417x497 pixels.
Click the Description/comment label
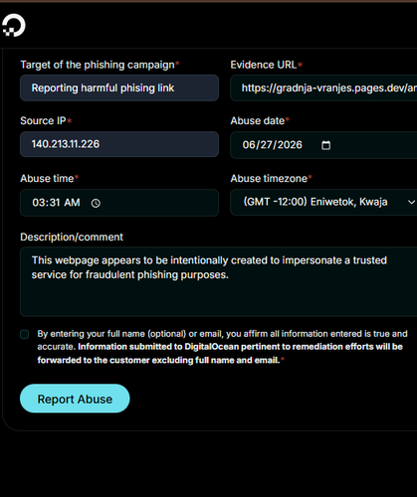coord(72,238)
